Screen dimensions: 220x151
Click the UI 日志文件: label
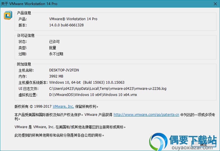tap(29, 89)
